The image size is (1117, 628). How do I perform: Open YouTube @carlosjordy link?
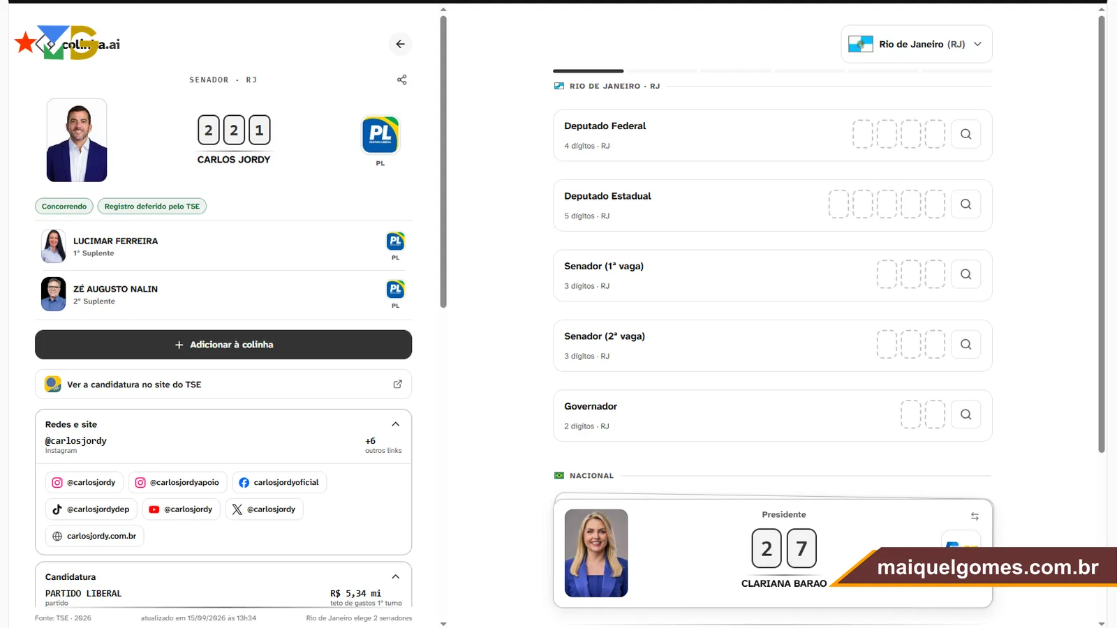[182, 509]
